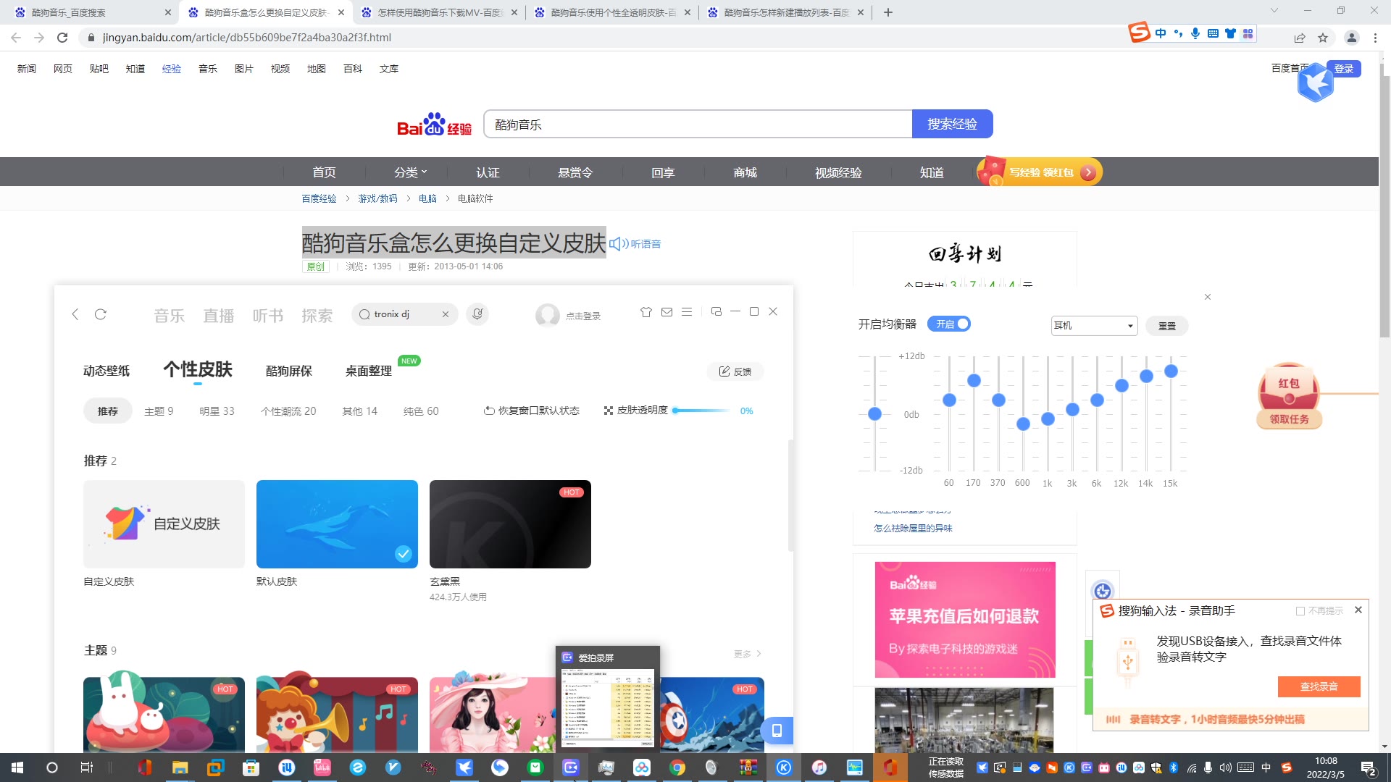Expand 更多 themes arrow
Image resolution: width=1391 pixels, height=782 pixels.
[748, 654]
